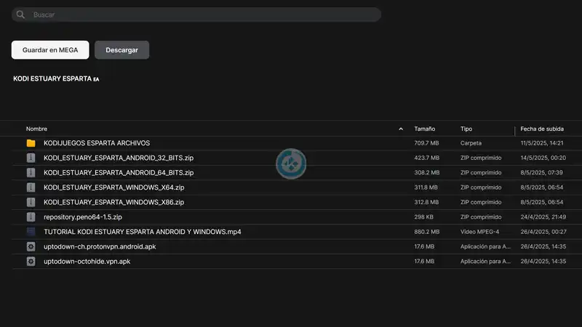Toggle sort order with the arrow in the header row
This screenshot has width=582, height=327.
click(x=401, y=129)
